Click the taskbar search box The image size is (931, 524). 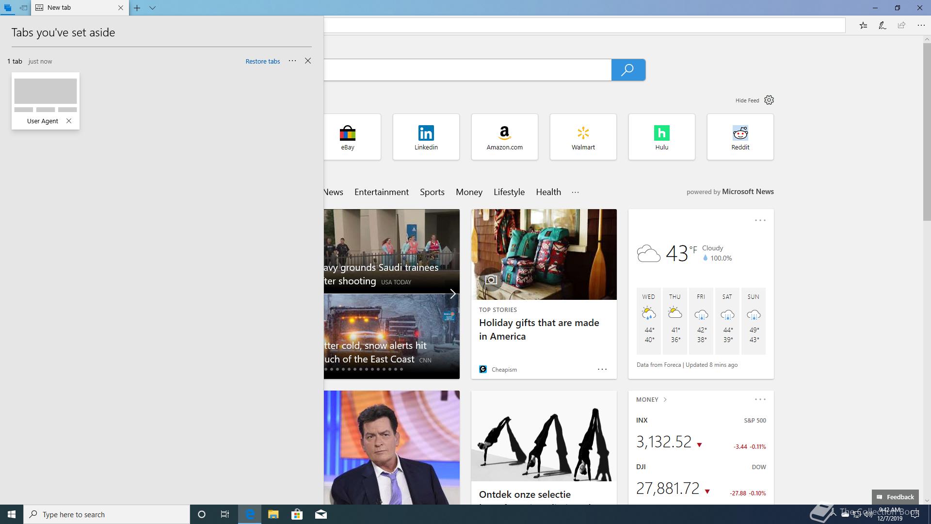click(107, 514)
